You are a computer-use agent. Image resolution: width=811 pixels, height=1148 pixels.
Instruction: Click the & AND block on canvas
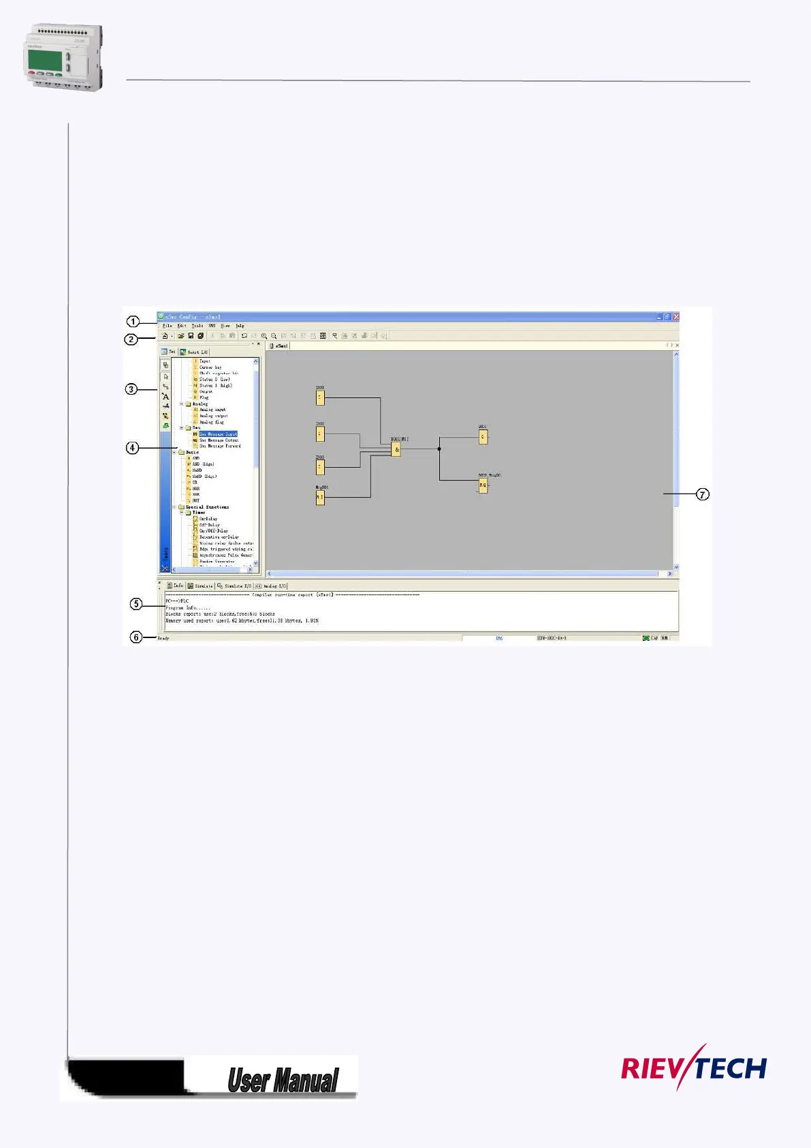[x=396, y=449]
